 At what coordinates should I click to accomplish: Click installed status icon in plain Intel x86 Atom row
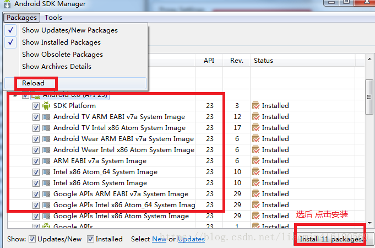tap(256, 182)
